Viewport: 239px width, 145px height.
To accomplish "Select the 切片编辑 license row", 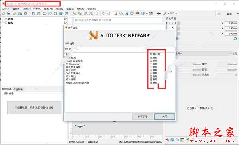I will (120, 80).
